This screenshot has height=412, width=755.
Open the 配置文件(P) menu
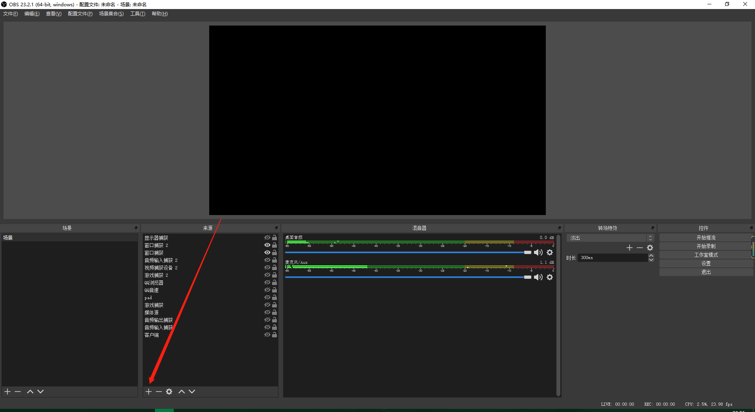tap(80, 14)
